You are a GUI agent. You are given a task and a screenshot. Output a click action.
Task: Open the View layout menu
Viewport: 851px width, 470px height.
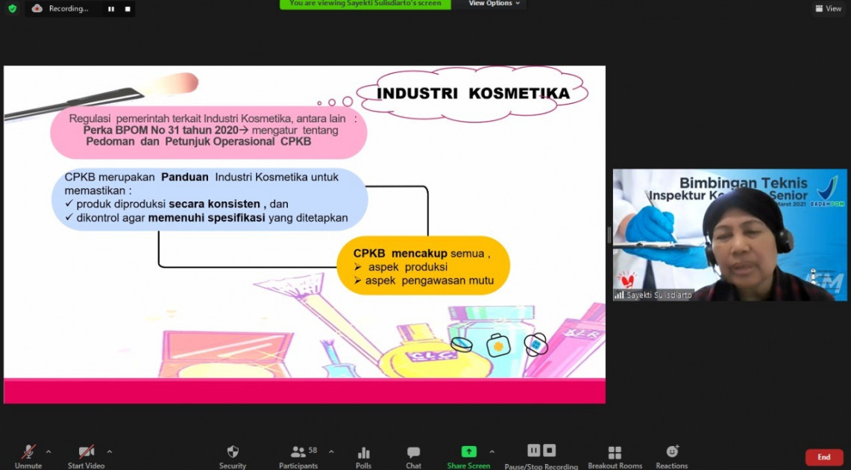829,8
